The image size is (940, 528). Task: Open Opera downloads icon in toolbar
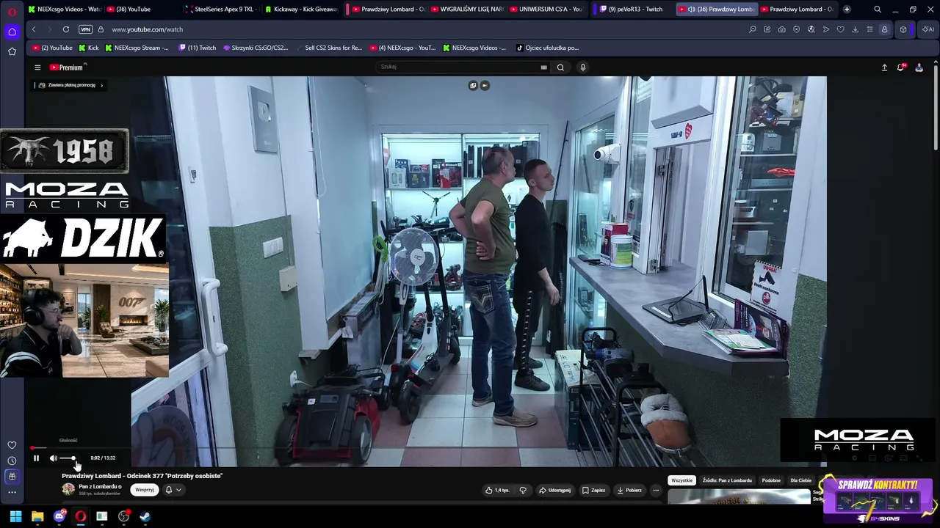click(855, 29)
